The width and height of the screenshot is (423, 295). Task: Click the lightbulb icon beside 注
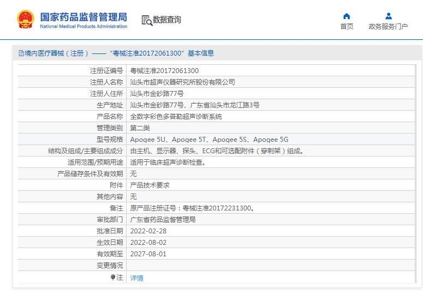pos(113,278)
